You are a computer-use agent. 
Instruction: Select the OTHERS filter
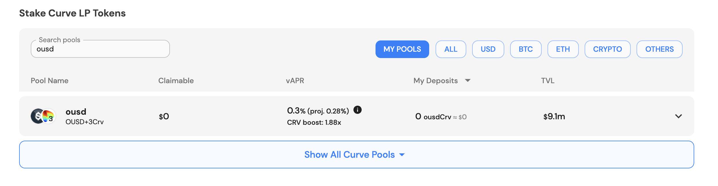click(659, 49)
